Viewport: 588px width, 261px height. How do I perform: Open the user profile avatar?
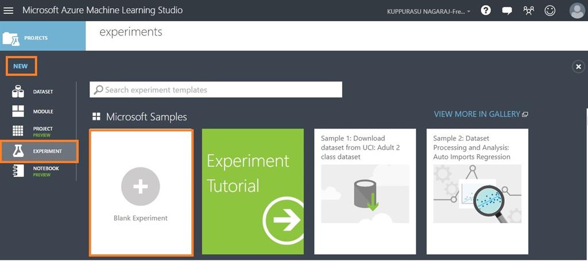pyautogui.click(x=577, y=10)
